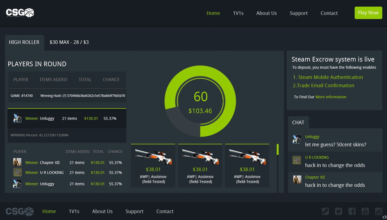Open Support in top navigation
This screenshot has height=220, width=387.
299,13
